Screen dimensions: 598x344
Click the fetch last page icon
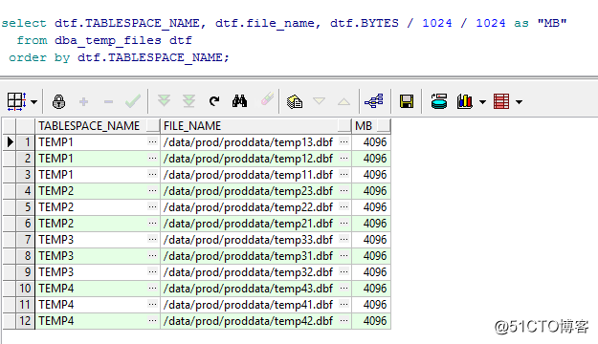pos(188,101)
